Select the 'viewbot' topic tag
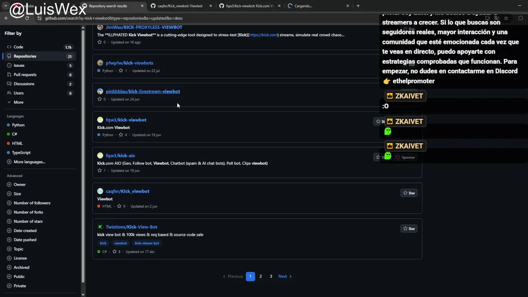The image size is (528, 297). coord(120,243)
